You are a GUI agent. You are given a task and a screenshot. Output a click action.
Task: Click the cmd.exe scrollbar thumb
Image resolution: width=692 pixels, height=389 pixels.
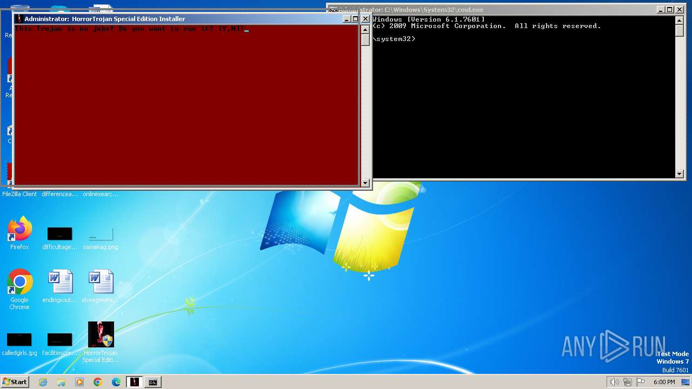tap(680, 31)
